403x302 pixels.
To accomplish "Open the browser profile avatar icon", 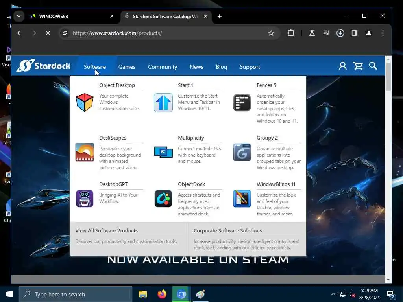I will point(368,33).
